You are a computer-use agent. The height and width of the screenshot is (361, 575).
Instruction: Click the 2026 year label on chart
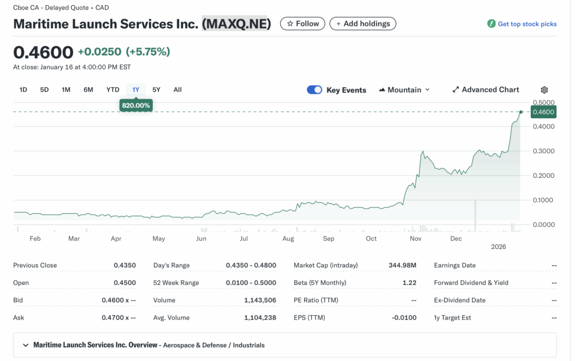[x=499, y=247]
